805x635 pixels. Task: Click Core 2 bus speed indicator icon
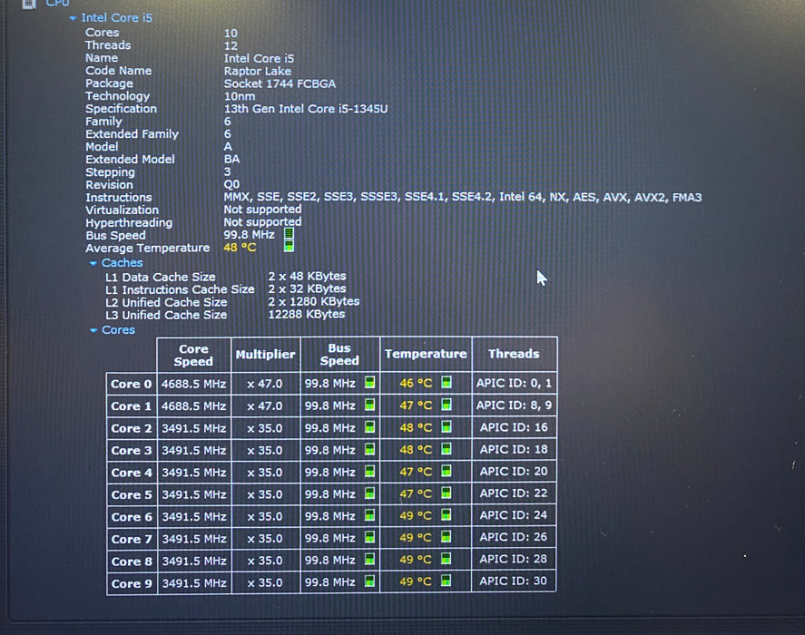[369, 426]
